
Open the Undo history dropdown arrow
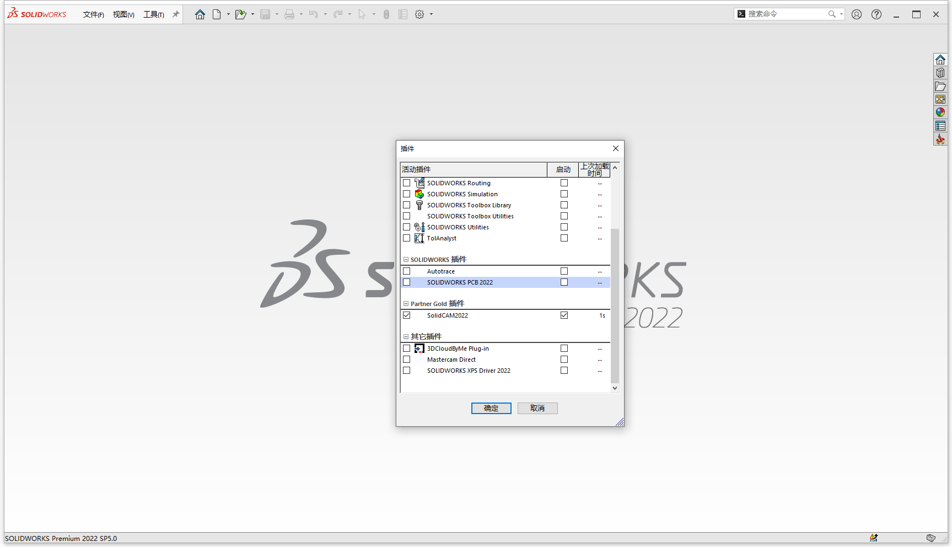[x=325, y=14]
